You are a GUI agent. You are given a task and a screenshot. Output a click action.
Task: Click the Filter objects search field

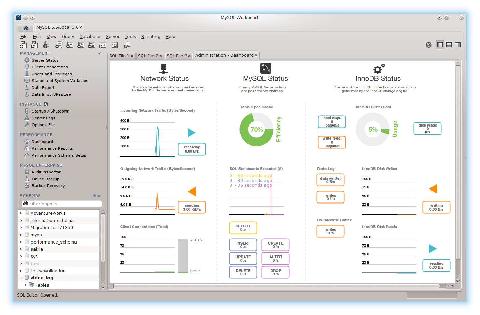click(x=64, y=204)
